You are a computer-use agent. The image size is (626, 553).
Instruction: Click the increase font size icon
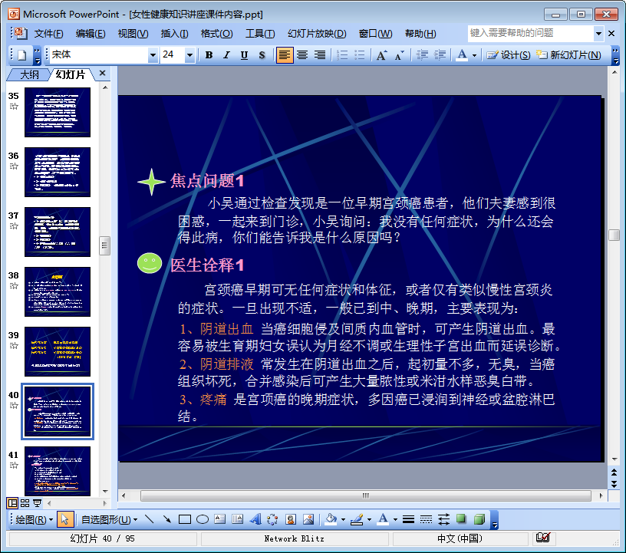coord(381,55)
